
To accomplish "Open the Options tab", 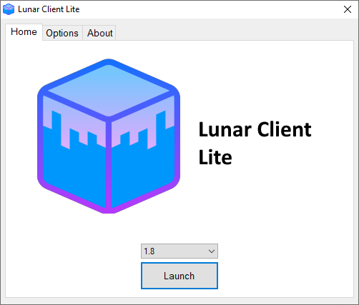I will pyautogui.click(x=62, y=33).
